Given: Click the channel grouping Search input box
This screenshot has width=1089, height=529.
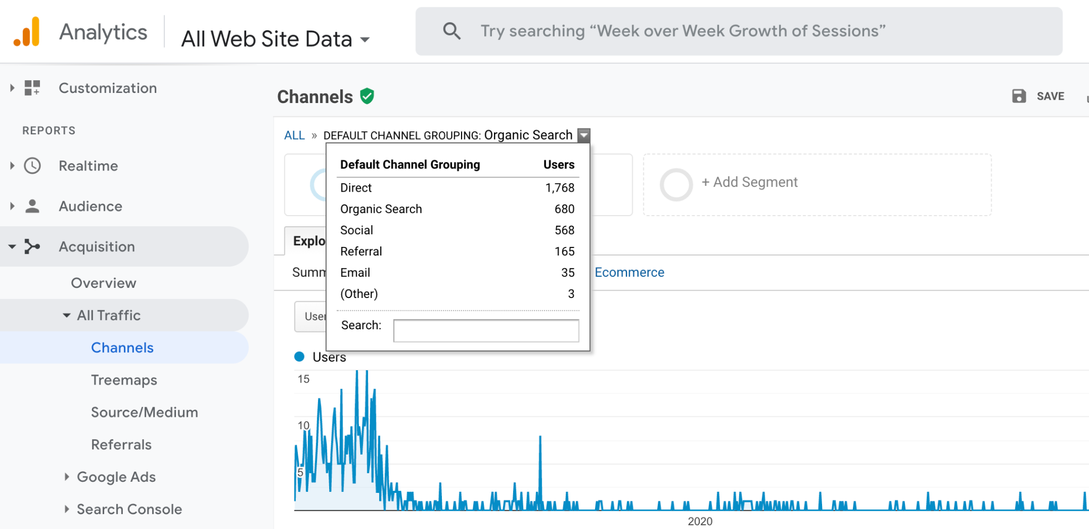Looking at the screenshot, I should 486,330.
